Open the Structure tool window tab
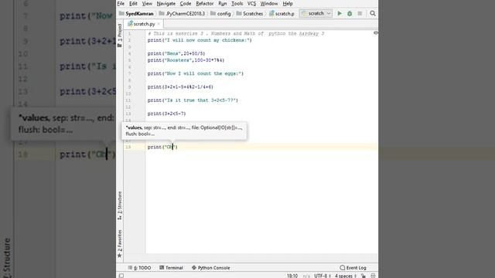 coord(120,205)
